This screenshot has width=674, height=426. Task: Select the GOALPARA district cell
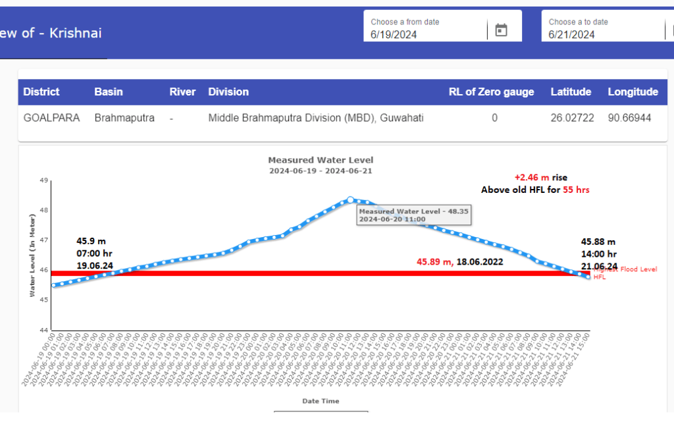[51, 119]
